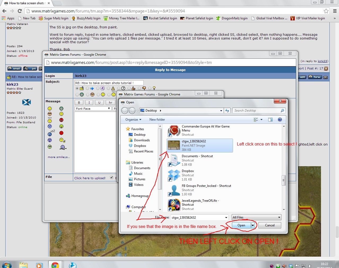Screen dimensions: 339x268
Task: Click Downloads in Favorites sidebar
Action: 142,140
